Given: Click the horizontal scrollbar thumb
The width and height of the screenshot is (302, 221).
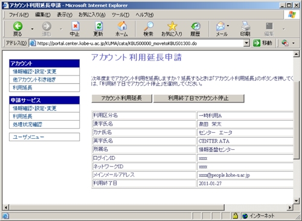Looking at the screenshot, I should tap(117, 207).
